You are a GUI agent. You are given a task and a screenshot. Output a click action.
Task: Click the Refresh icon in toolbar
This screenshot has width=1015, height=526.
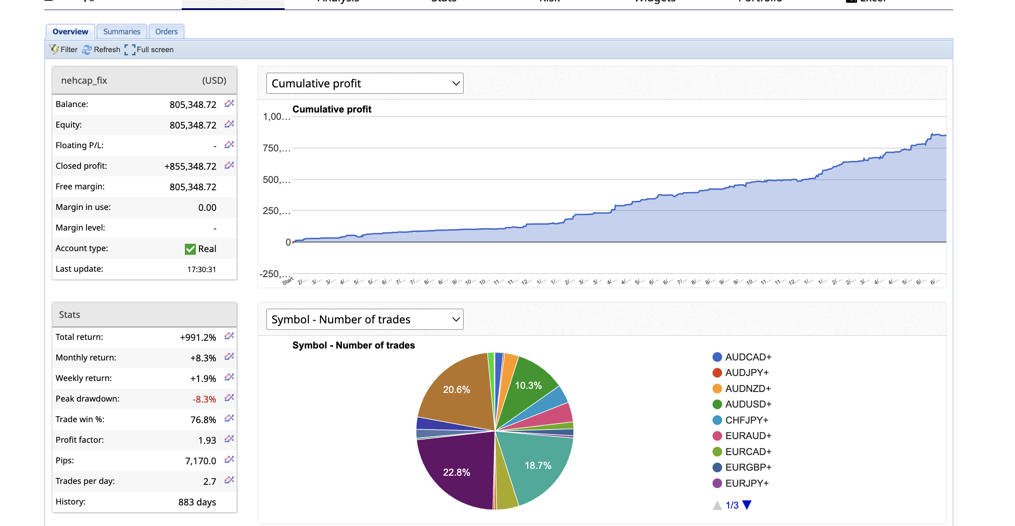(x=87, y=50)
